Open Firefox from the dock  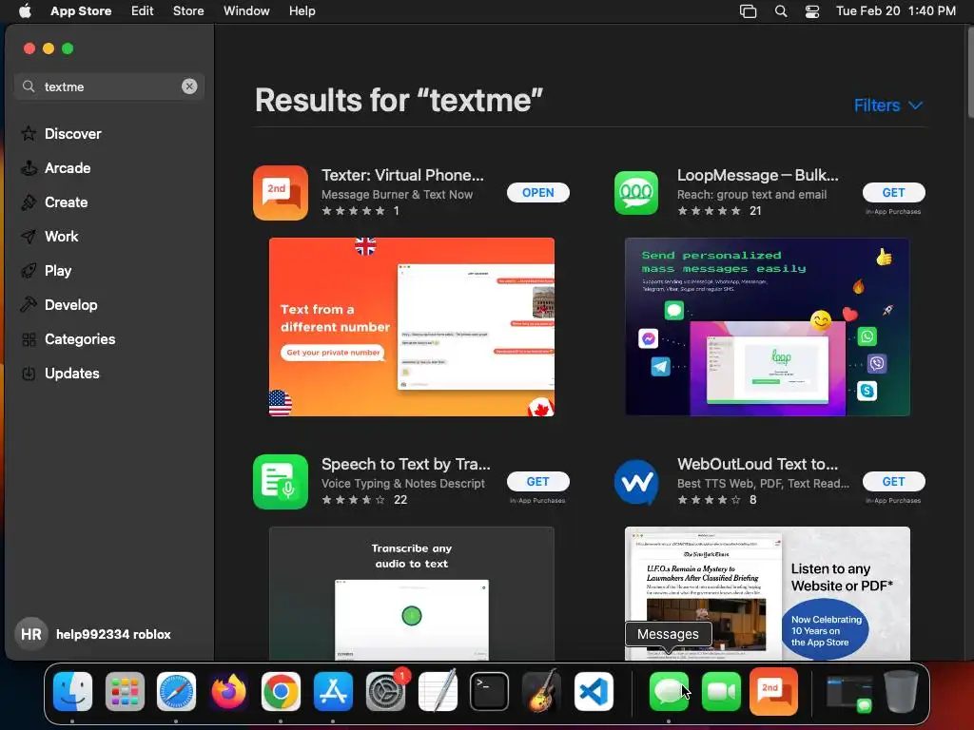point(228,692)
